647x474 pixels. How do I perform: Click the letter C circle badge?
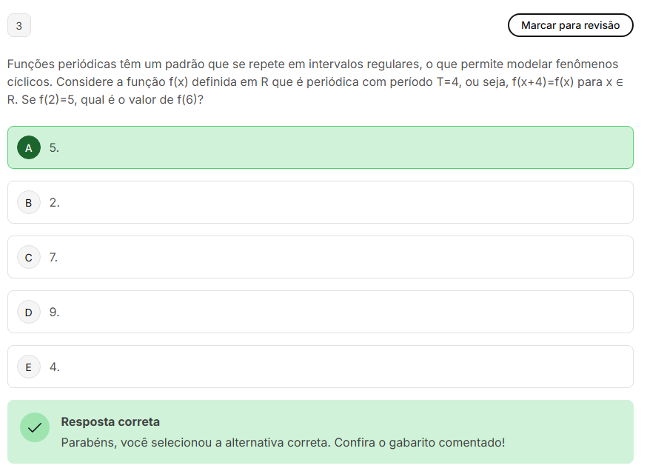tap(28, 257)
